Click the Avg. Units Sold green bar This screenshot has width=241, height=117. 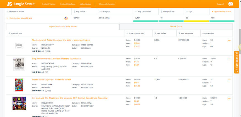point(146,21)
